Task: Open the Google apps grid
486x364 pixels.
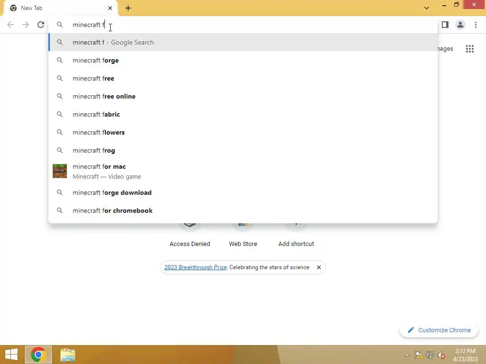Action: click(470, 49)
